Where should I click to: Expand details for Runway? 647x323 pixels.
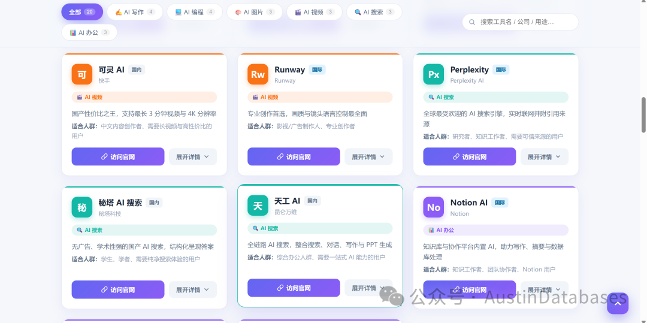368,157
